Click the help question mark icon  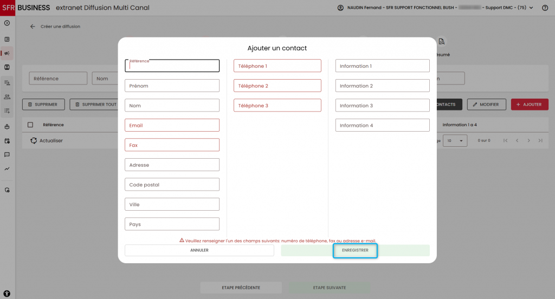tap(545, 8)
